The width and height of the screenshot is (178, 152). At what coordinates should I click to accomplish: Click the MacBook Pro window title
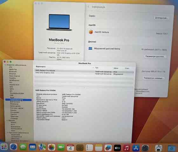tap(85, 63)
